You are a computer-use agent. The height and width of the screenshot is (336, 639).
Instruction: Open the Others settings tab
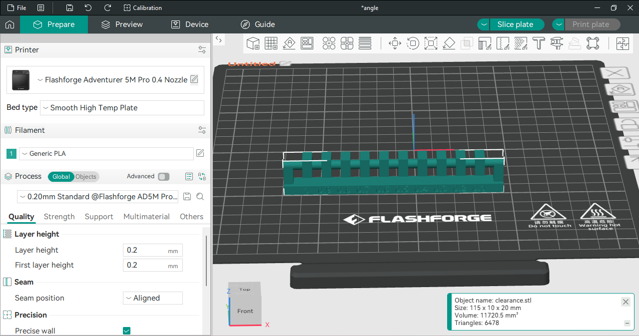192,217
